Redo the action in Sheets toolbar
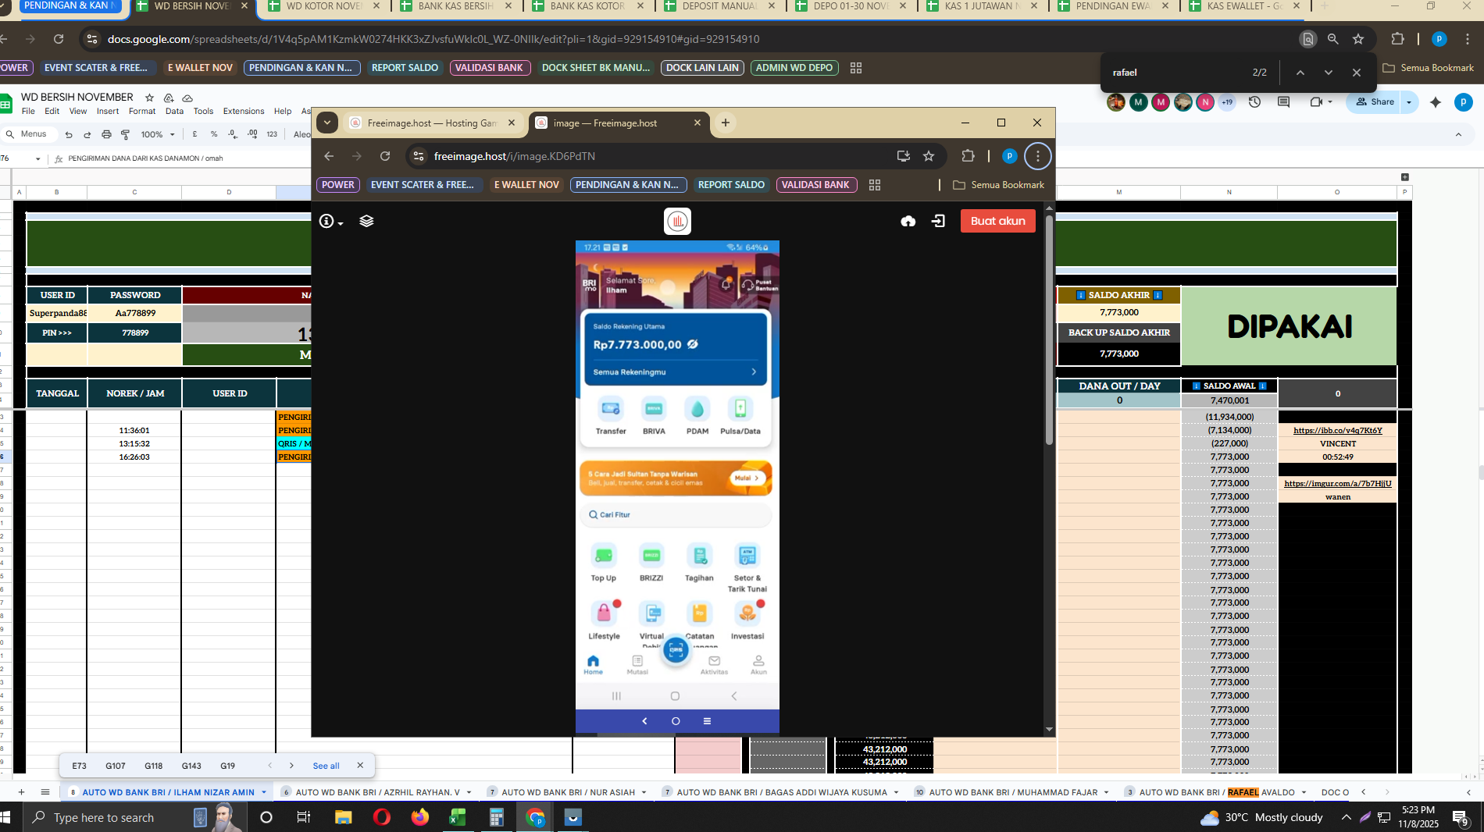 pos(87,134)
